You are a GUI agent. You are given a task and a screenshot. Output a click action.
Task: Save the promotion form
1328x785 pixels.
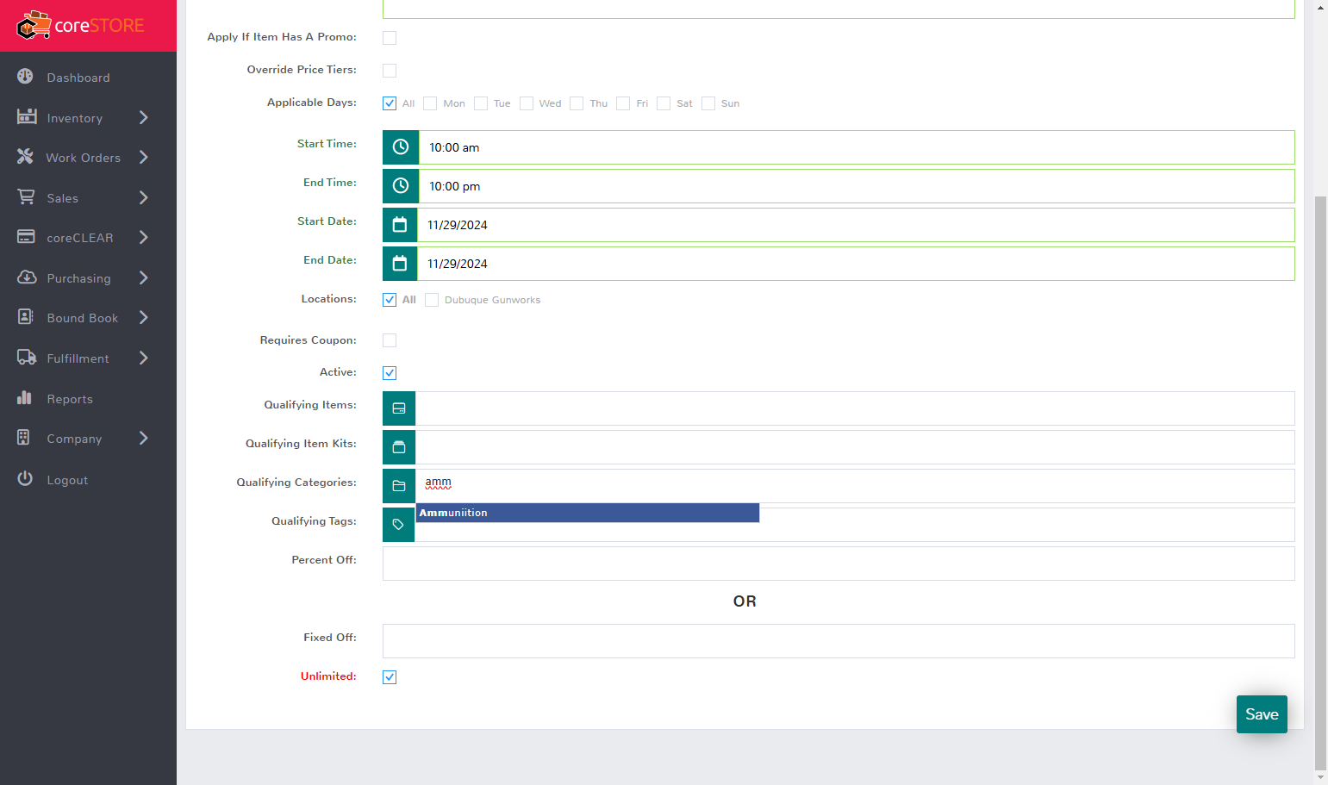[x=1262, y=714]
